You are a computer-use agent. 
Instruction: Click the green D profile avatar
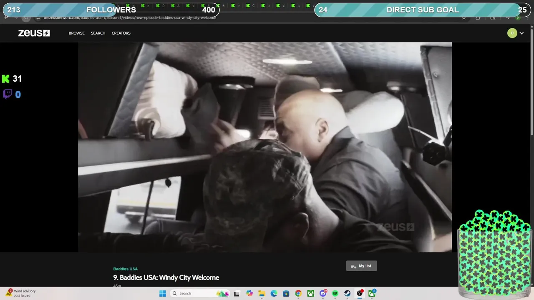(x=512, y=33)
